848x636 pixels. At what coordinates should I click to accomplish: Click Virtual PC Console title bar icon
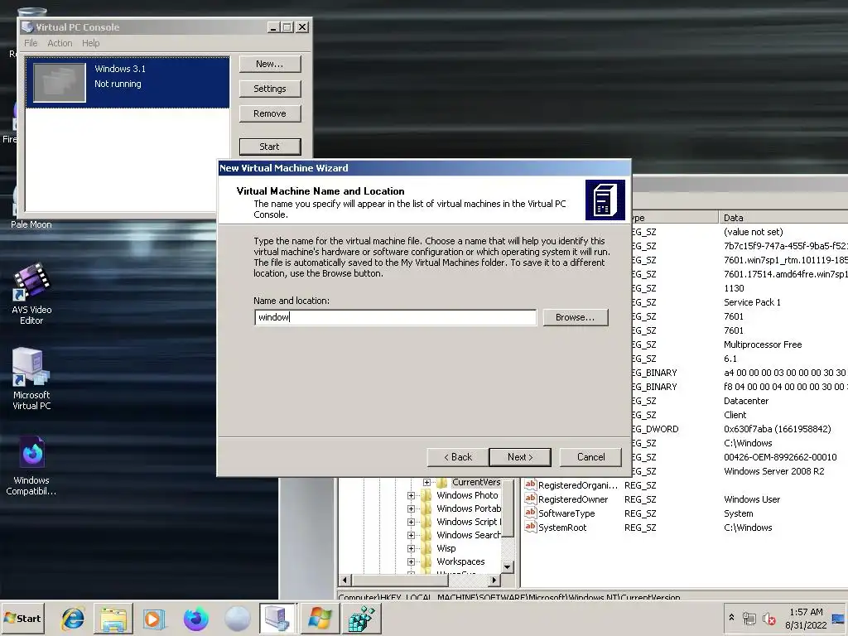point(27,27)
